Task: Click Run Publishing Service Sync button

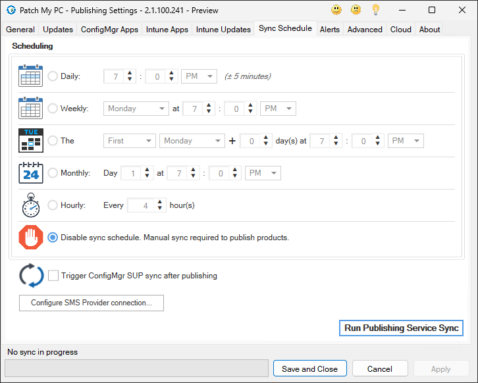Action: 401,328
